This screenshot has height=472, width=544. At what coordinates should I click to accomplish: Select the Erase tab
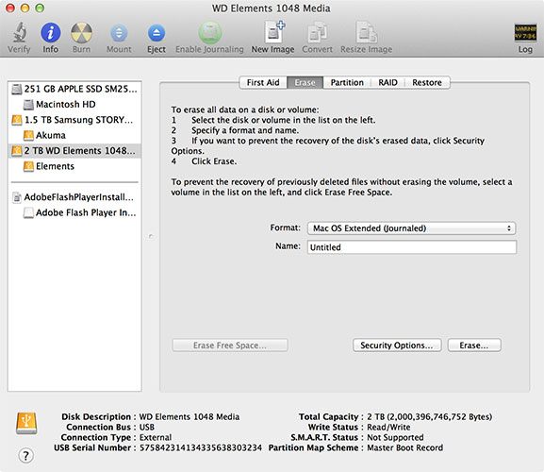tap(305, 83)
